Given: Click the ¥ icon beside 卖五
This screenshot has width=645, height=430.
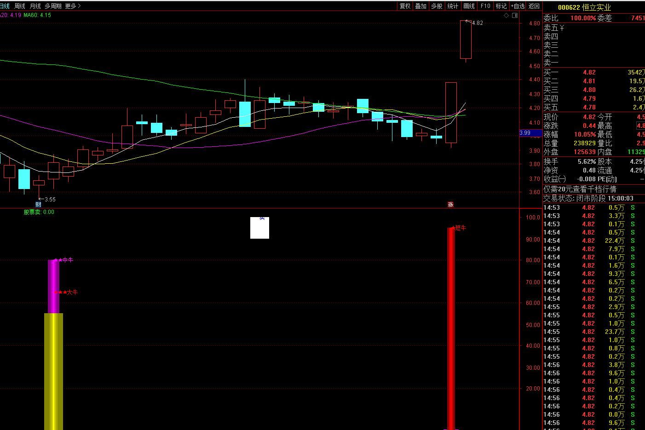Looking at the screenshot, I should (x=562, y=28).
